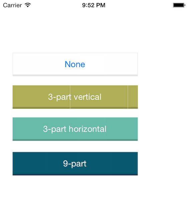Click the white 9-part text label

[x=75, y=164]
